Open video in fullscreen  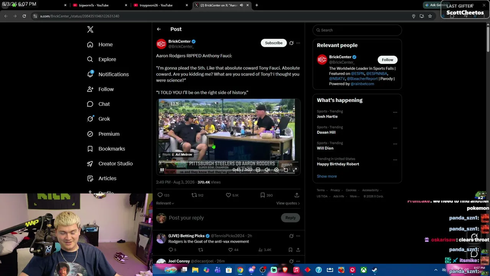point(295,170)
